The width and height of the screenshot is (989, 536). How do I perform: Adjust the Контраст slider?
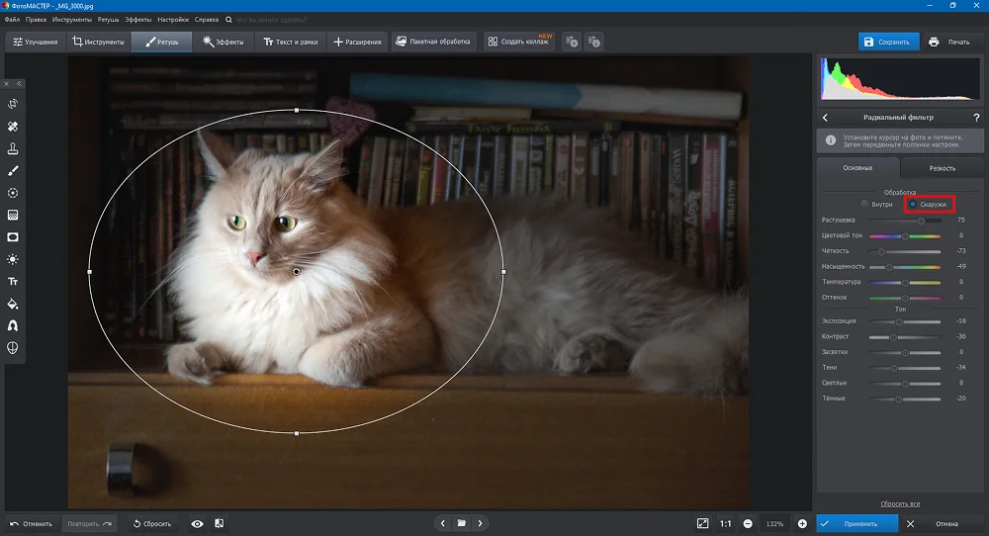tap(905, 337)
